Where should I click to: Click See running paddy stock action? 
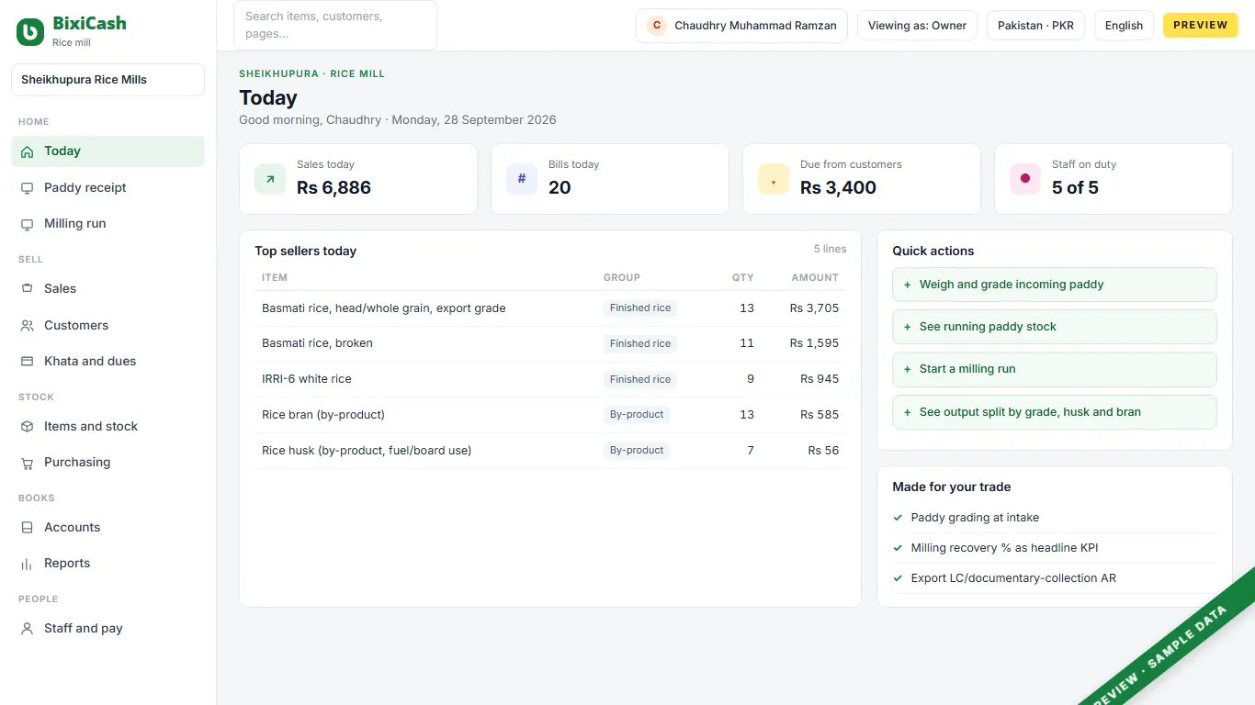tap(1055, 327)
